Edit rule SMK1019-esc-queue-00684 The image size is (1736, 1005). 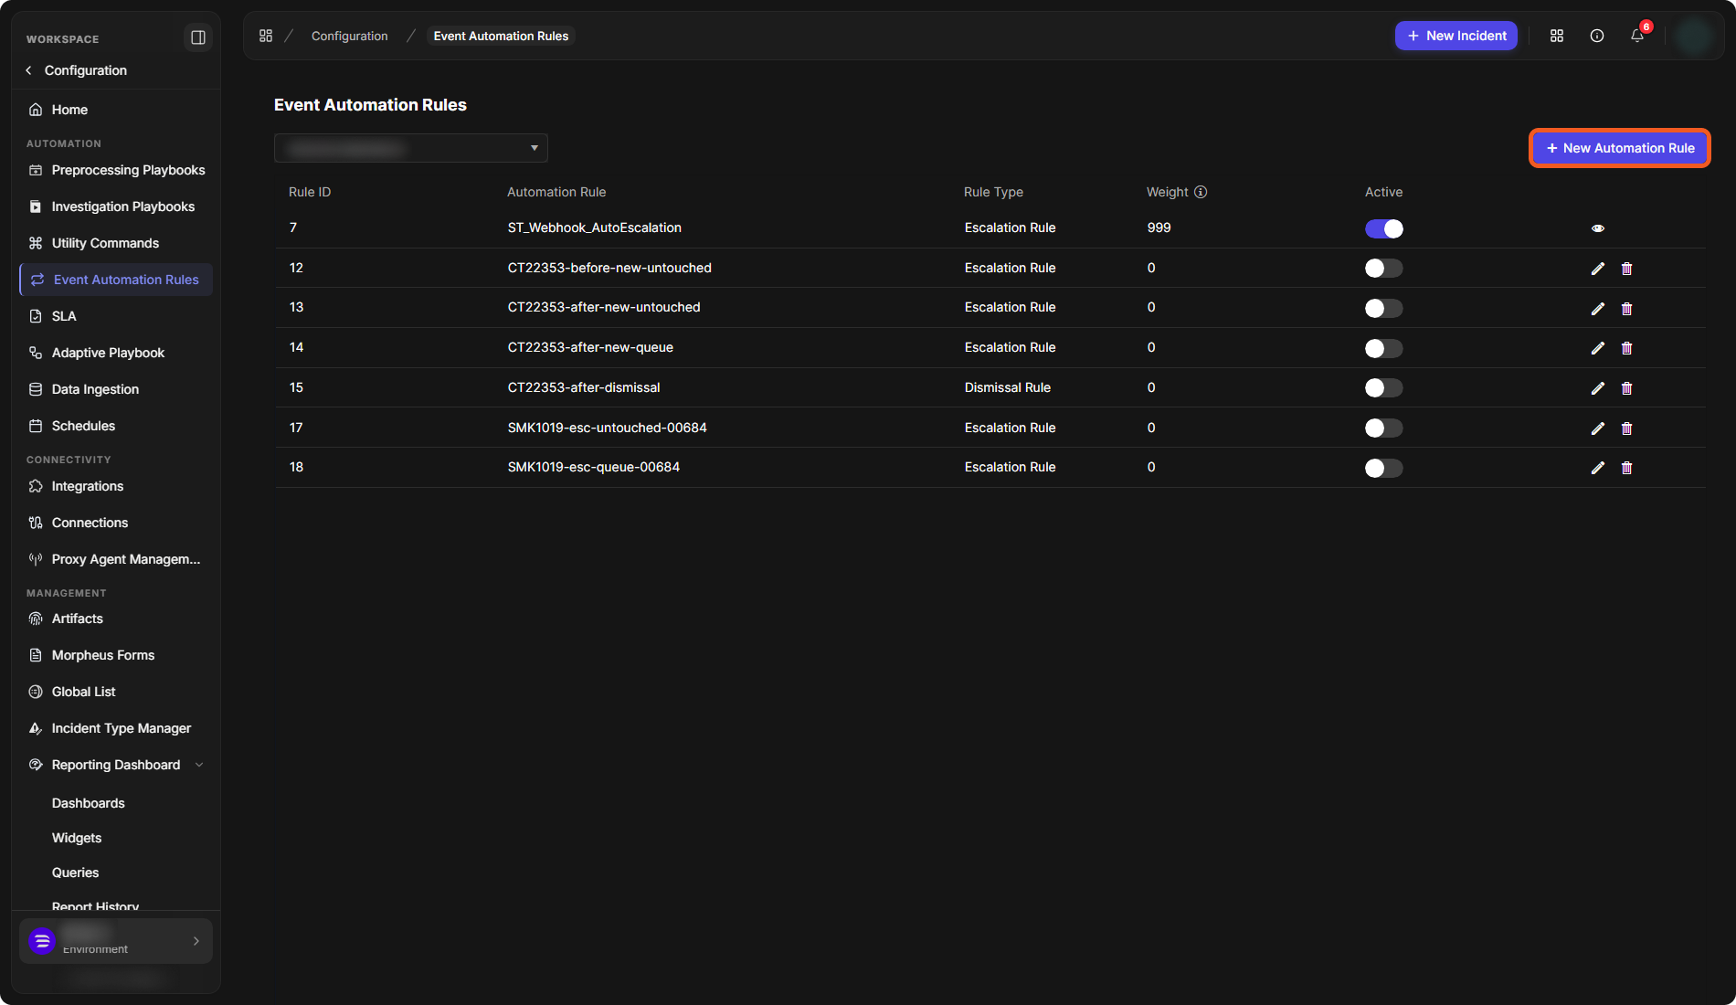coord(1598,468)
